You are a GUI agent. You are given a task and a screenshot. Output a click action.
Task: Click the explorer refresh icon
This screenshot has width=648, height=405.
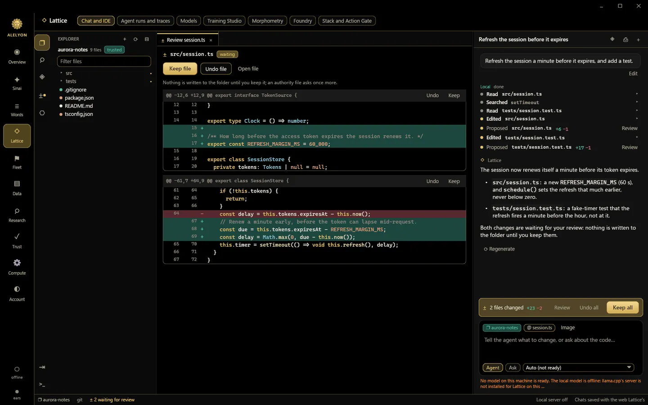[x=135, y=39]
